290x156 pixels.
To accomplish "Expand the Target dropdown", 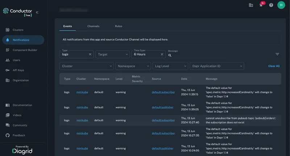I will coord(112,54).
